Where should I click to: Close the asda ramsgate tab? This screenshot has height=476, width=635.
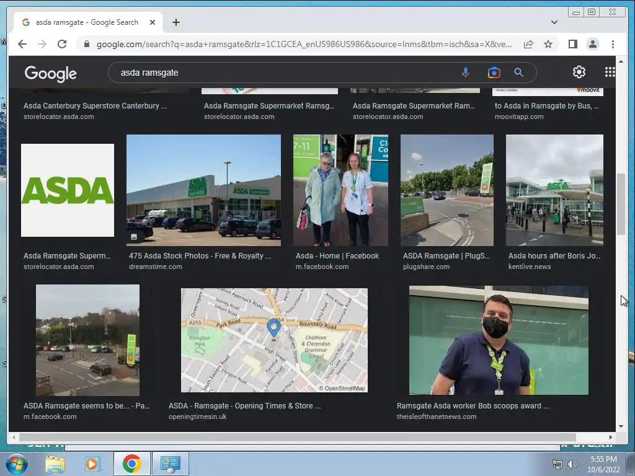tap(153, 23)
